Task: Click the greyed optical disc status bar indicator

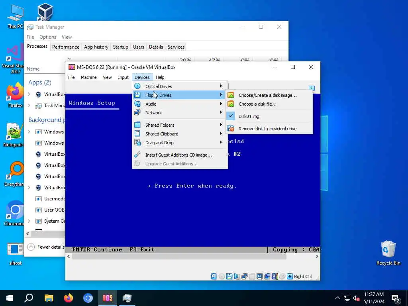Action: coord(222,277)
